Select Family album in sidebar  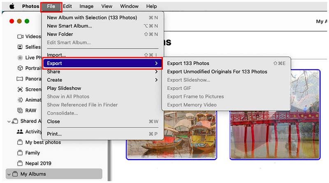tap(32, 153)
